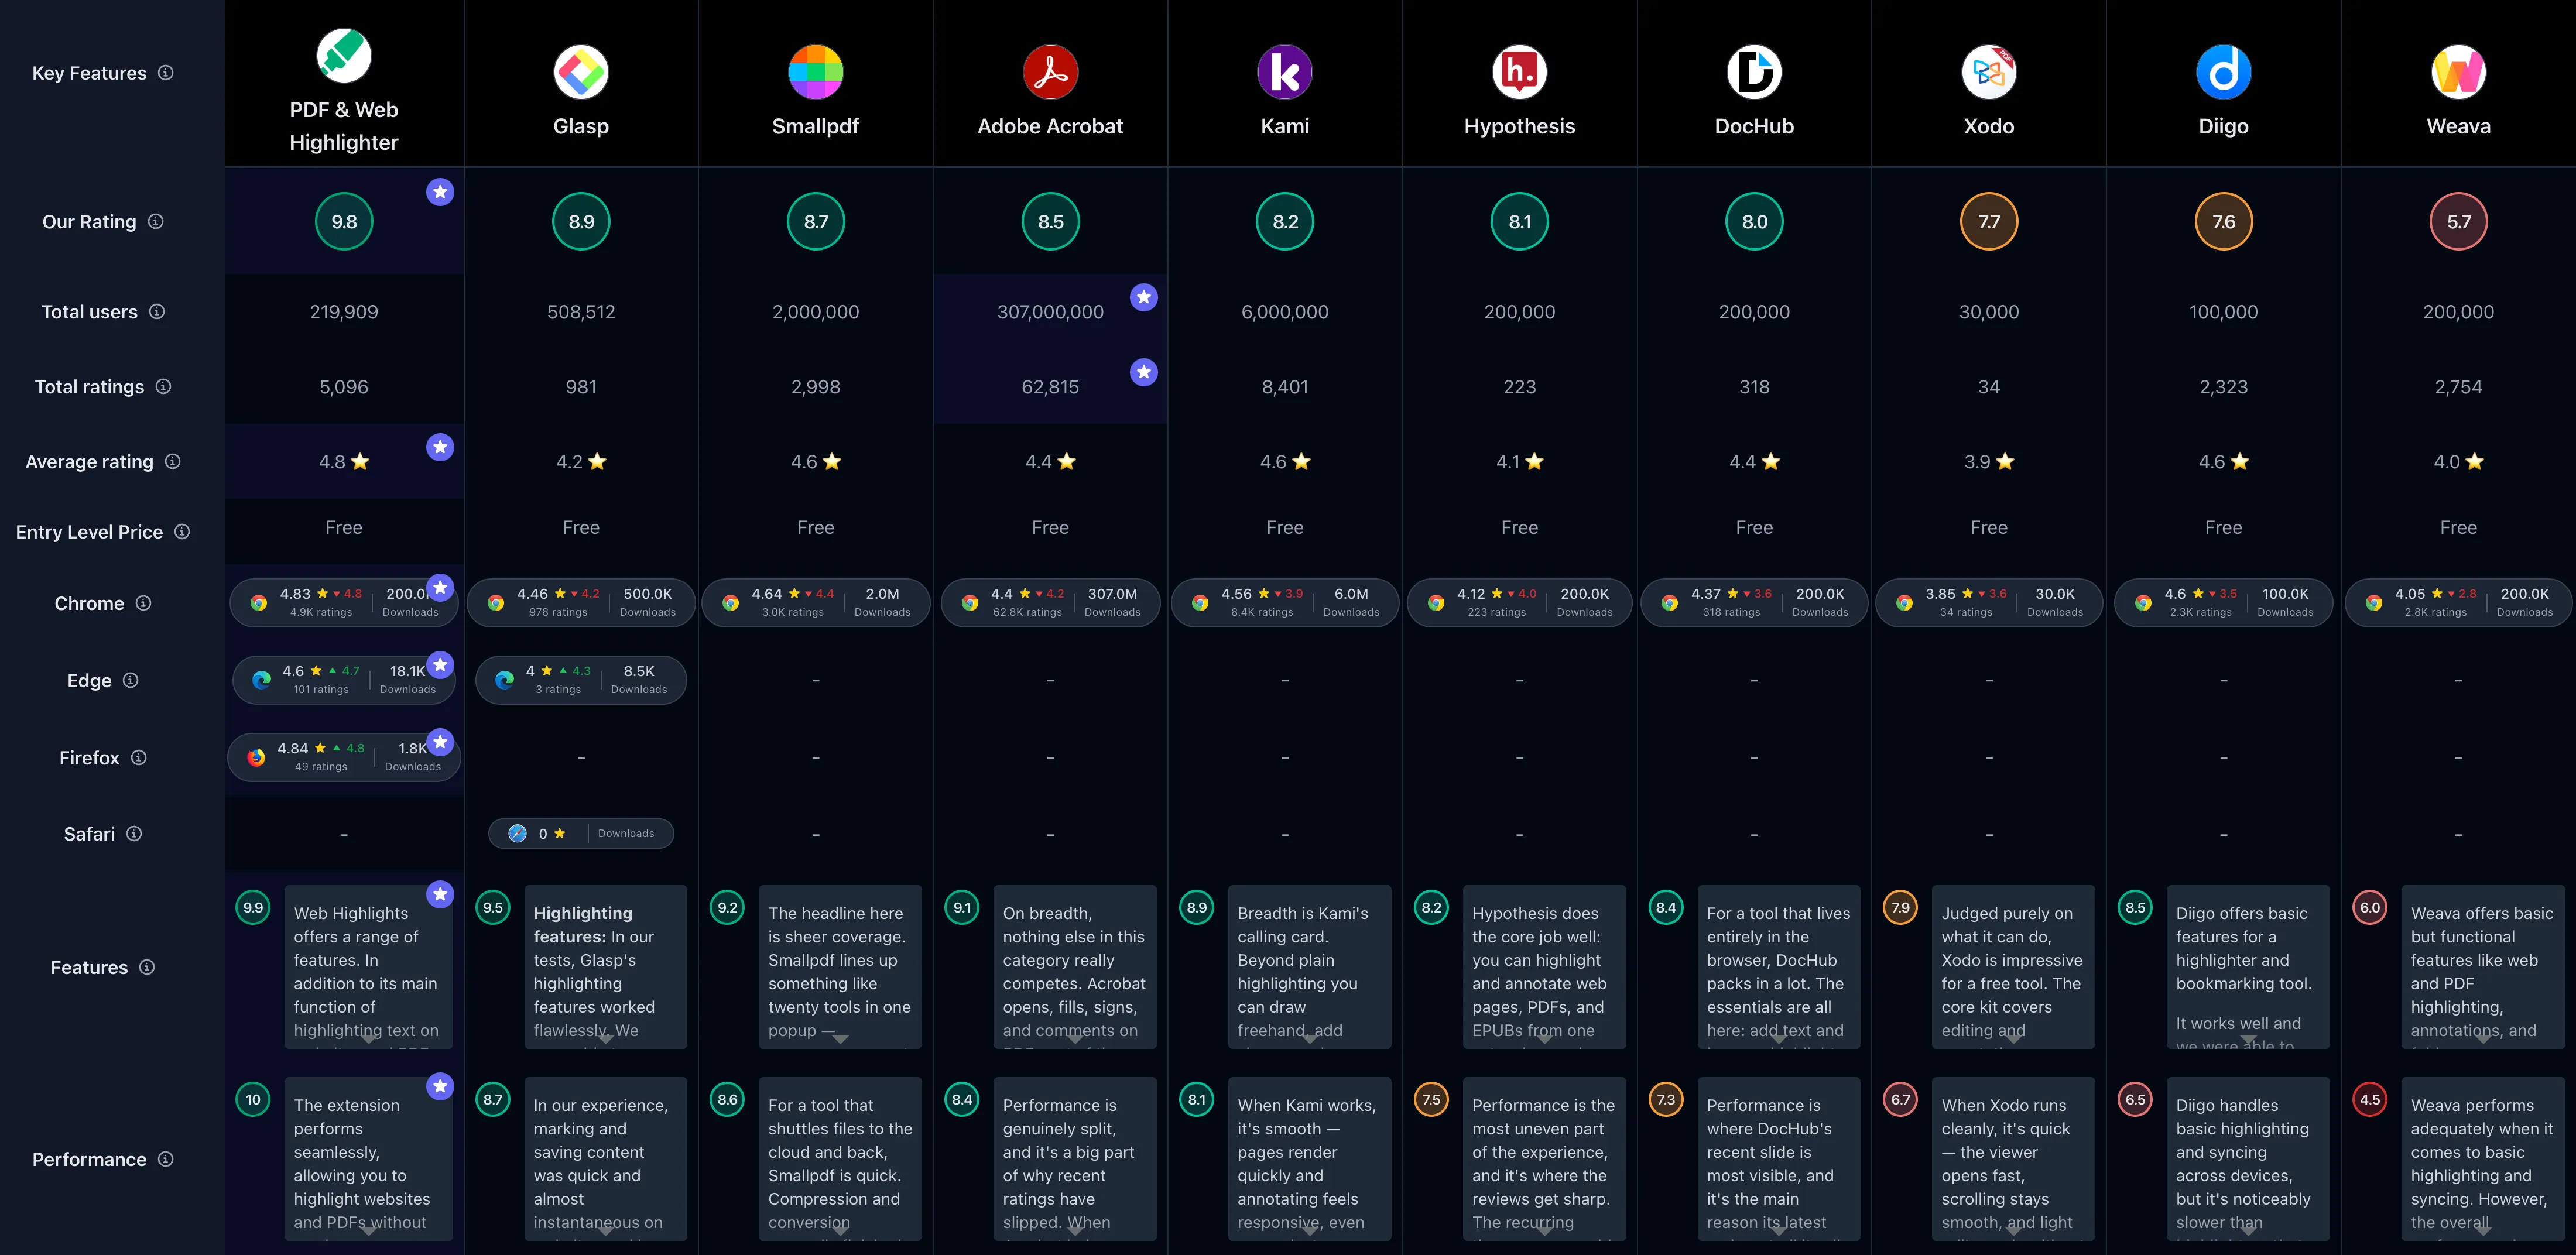Click the 8.9 rating circle for Glasp
This screenshot has width=2576, height=1255.
point(581,221)
